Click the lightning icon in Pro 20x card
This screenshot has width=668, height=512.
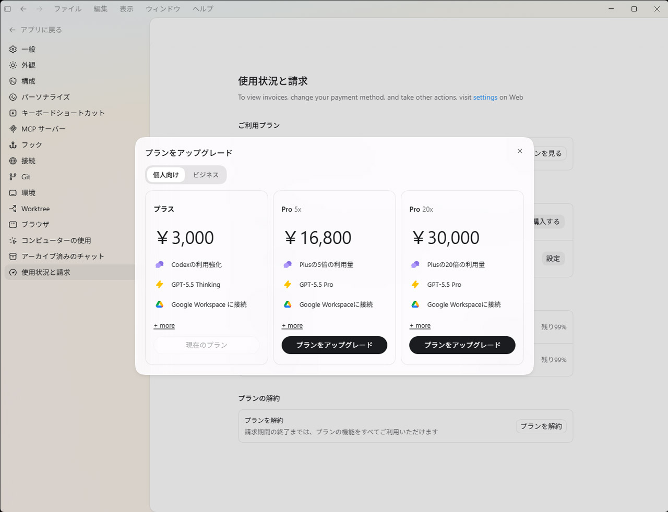point(415,285)
